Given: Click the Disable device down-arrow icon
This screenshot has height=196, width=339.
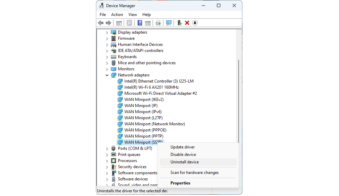Looking at the screenshot, I should pyautogui.click(x=195, y=23).
